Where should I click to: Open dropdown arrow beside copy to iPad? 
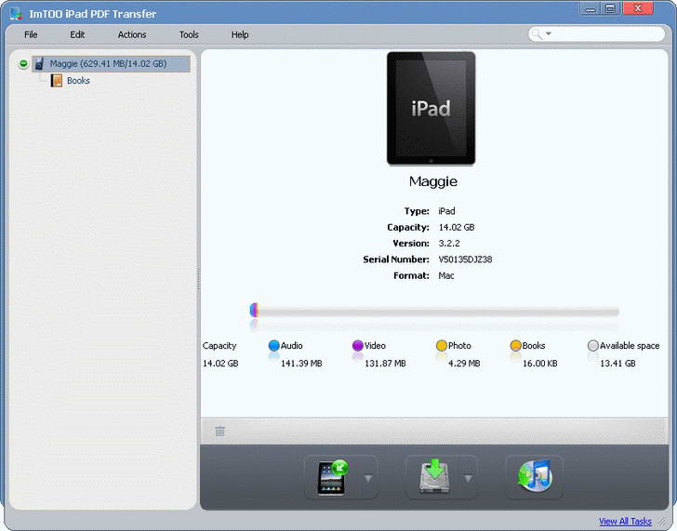[367, 479]
